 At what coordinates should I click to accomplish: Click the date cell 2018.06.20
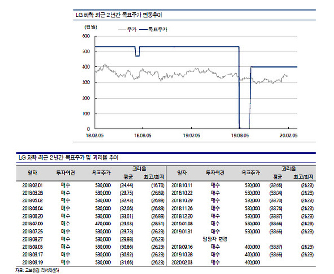tap(32, 216)
